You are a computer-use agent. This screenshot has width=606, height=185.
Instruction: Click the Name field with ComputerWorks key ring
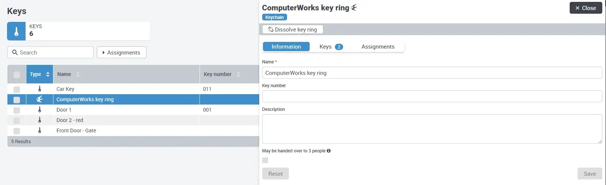[x=432, y=73]
